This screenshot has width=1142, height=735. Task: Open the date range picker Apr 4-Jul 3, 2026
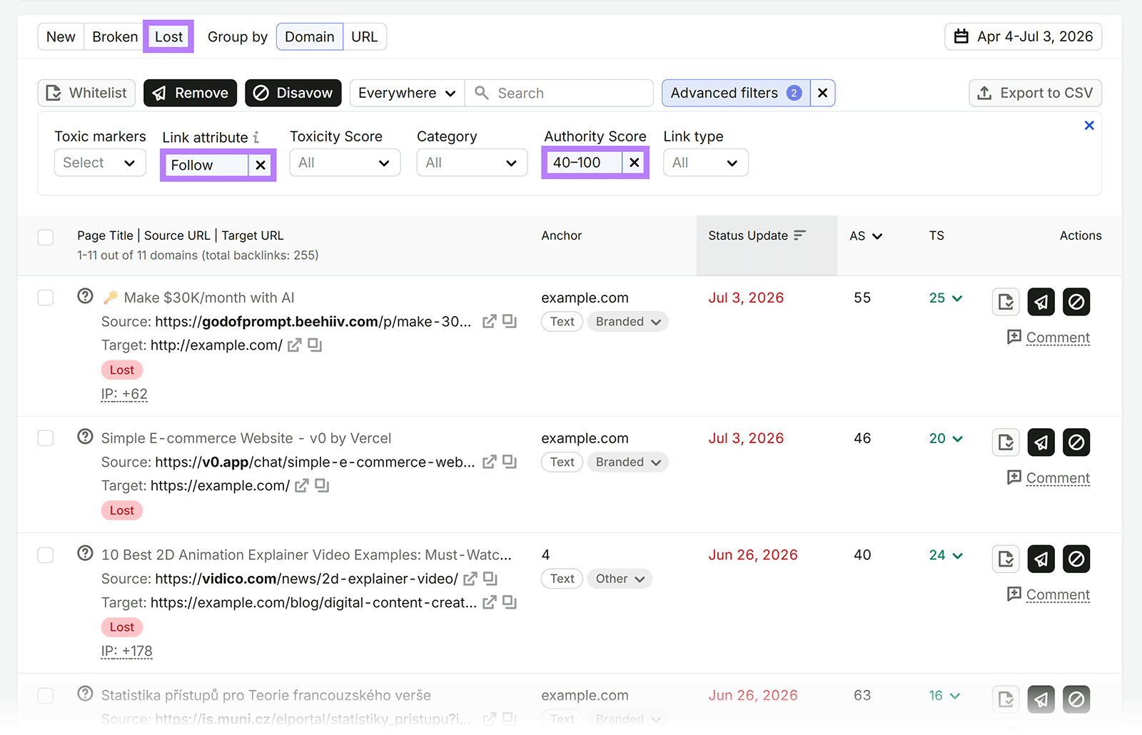coord(1024,36)
